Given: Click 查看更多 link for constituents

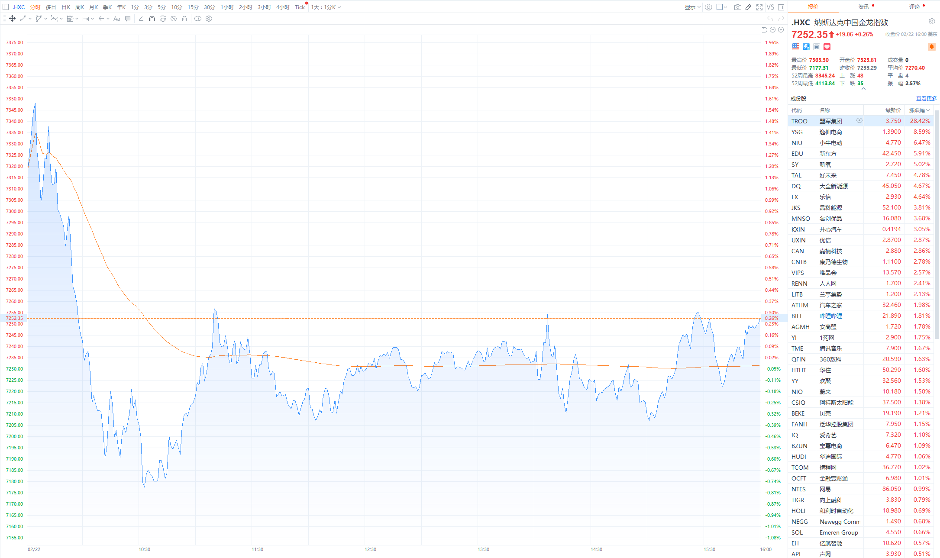Looking at the screenshot, I should [x=926, y=99].
